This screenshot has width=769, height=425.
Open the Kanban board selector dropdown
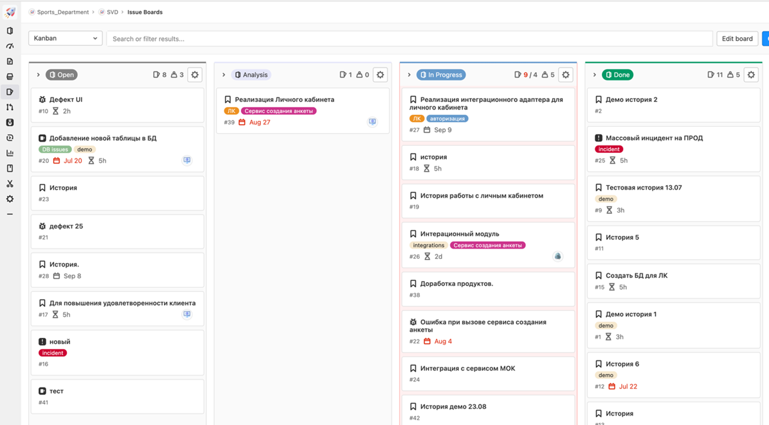[x=65, y=38]
